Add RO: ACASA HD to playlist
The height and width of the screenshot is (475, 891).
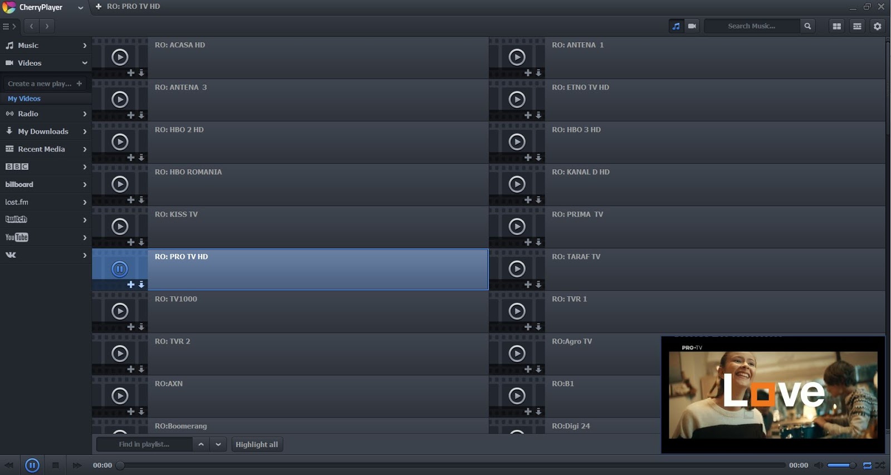click(131, 73)
